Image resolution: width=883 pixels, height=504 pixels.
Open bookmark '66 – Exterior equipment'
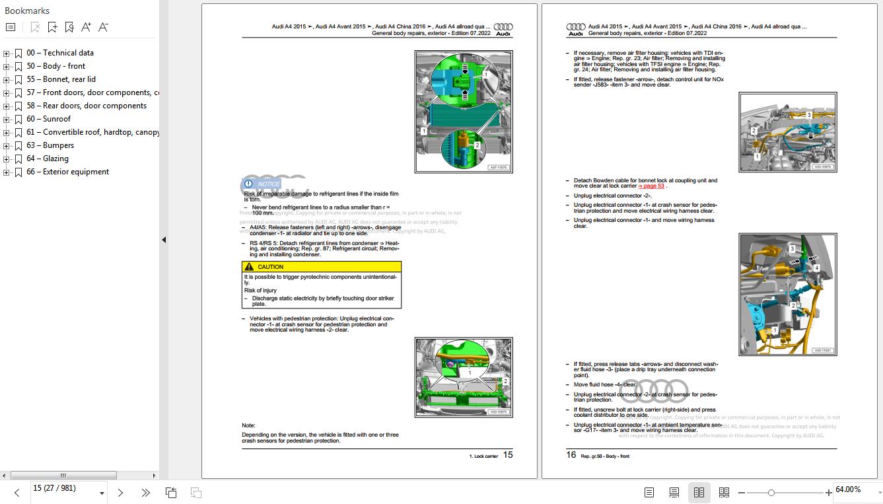68,172
